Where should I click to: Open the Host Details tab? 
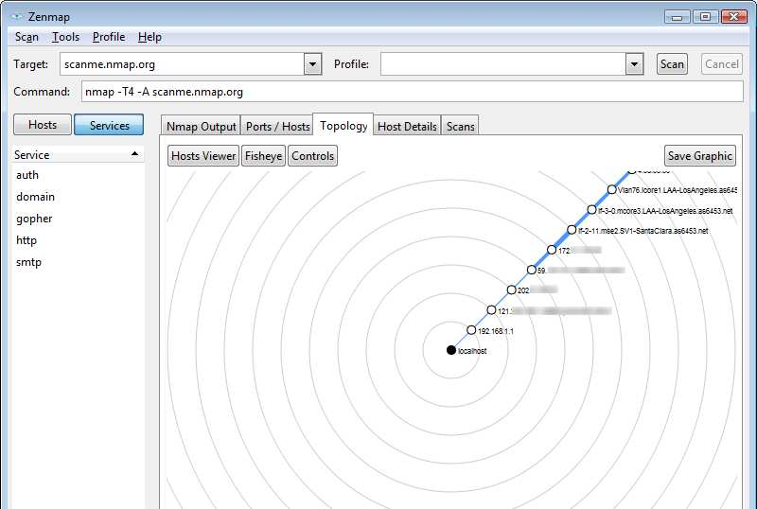point(407,126)
